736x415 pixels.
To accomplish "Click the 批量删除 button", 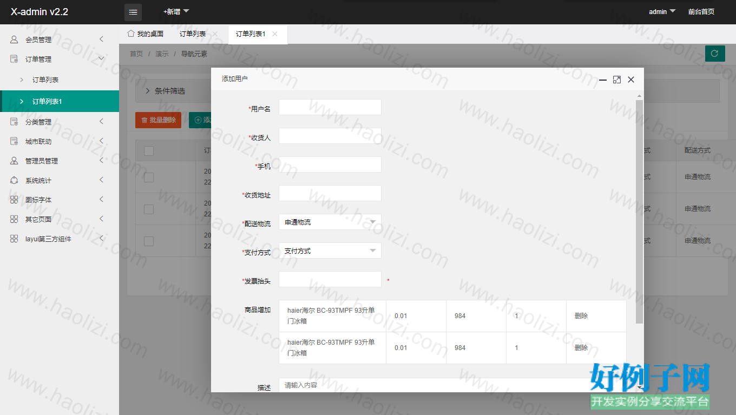I will (158, 120).
